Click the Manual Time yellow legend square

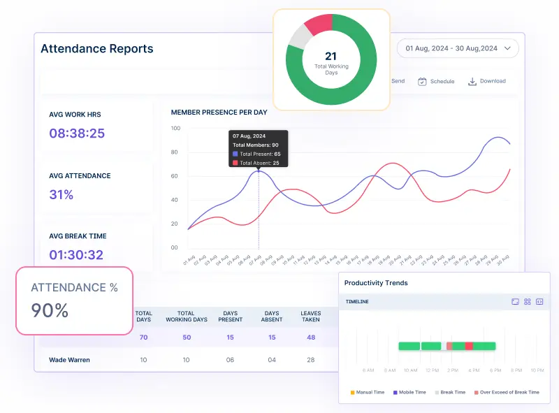click(352, 393)
